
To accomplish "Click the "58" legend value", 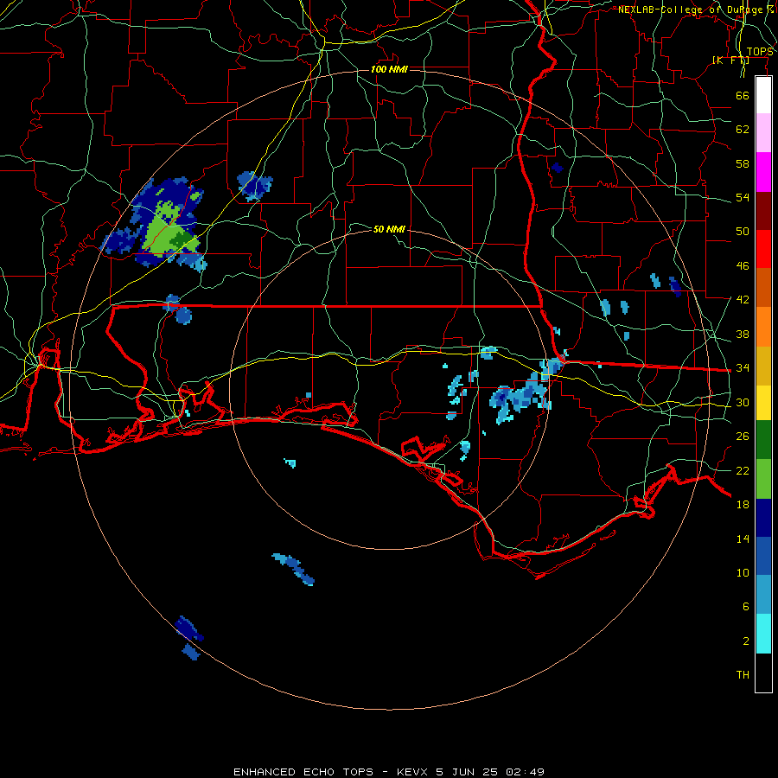I will point(743,163).
